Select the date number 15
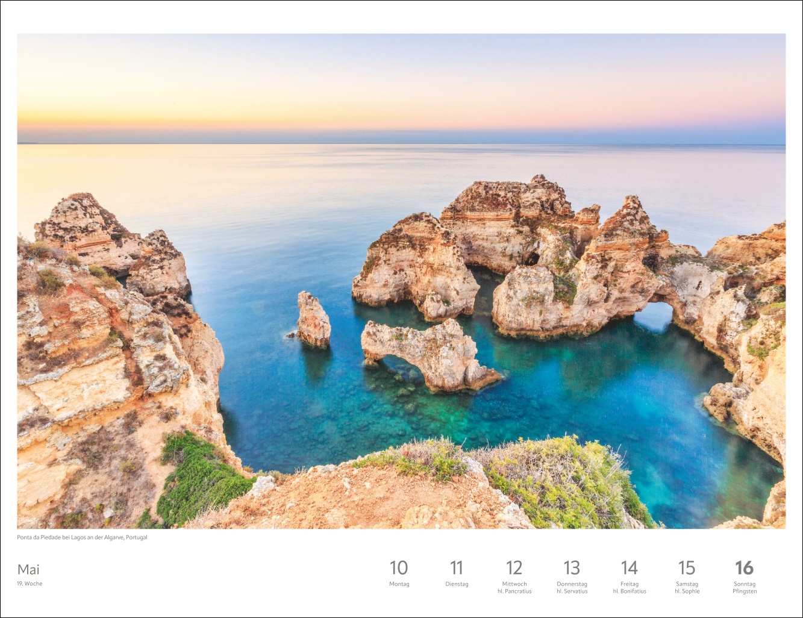The image size is (803, 618). coord(687,568)
